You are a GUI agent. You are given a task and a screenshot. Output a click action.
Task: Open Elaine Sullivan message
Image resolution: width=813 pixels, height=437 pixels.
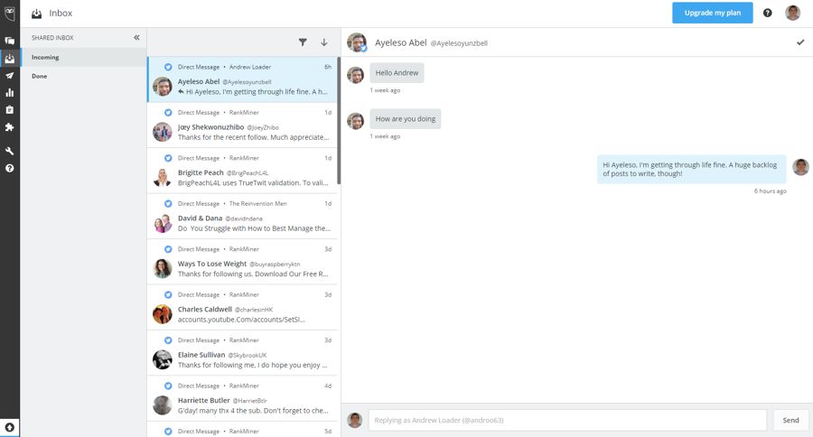click(x=243, y=353)
